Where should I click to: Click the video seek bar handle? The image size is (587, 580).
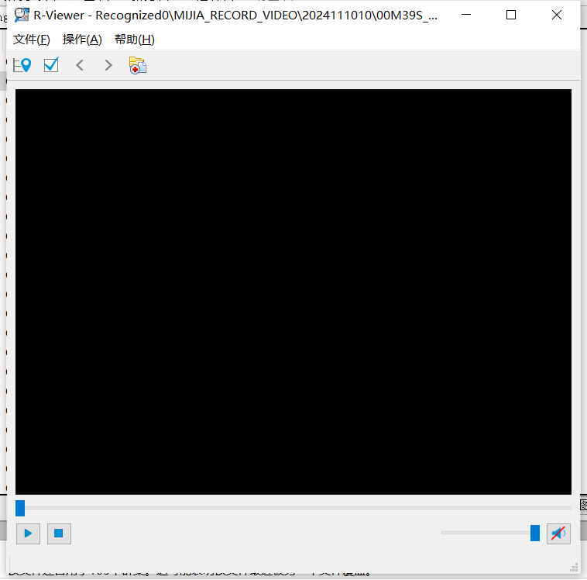click(20, 508)
